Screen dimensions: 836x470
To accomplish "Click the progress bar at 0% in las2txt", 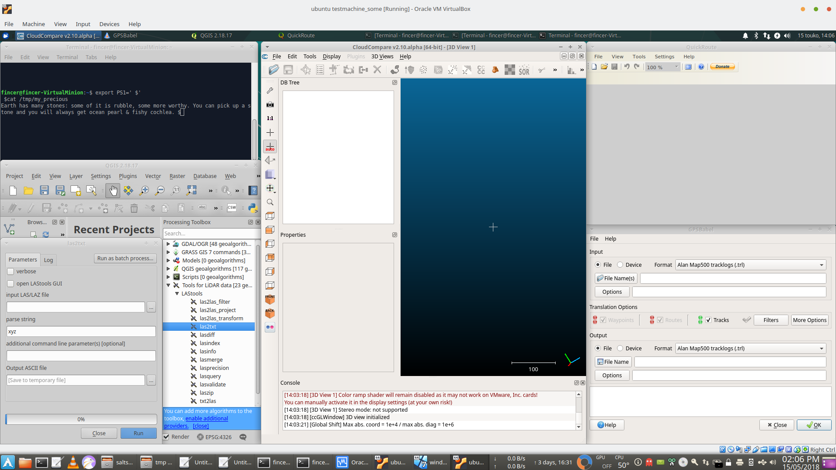I will [x=80, y=419].
